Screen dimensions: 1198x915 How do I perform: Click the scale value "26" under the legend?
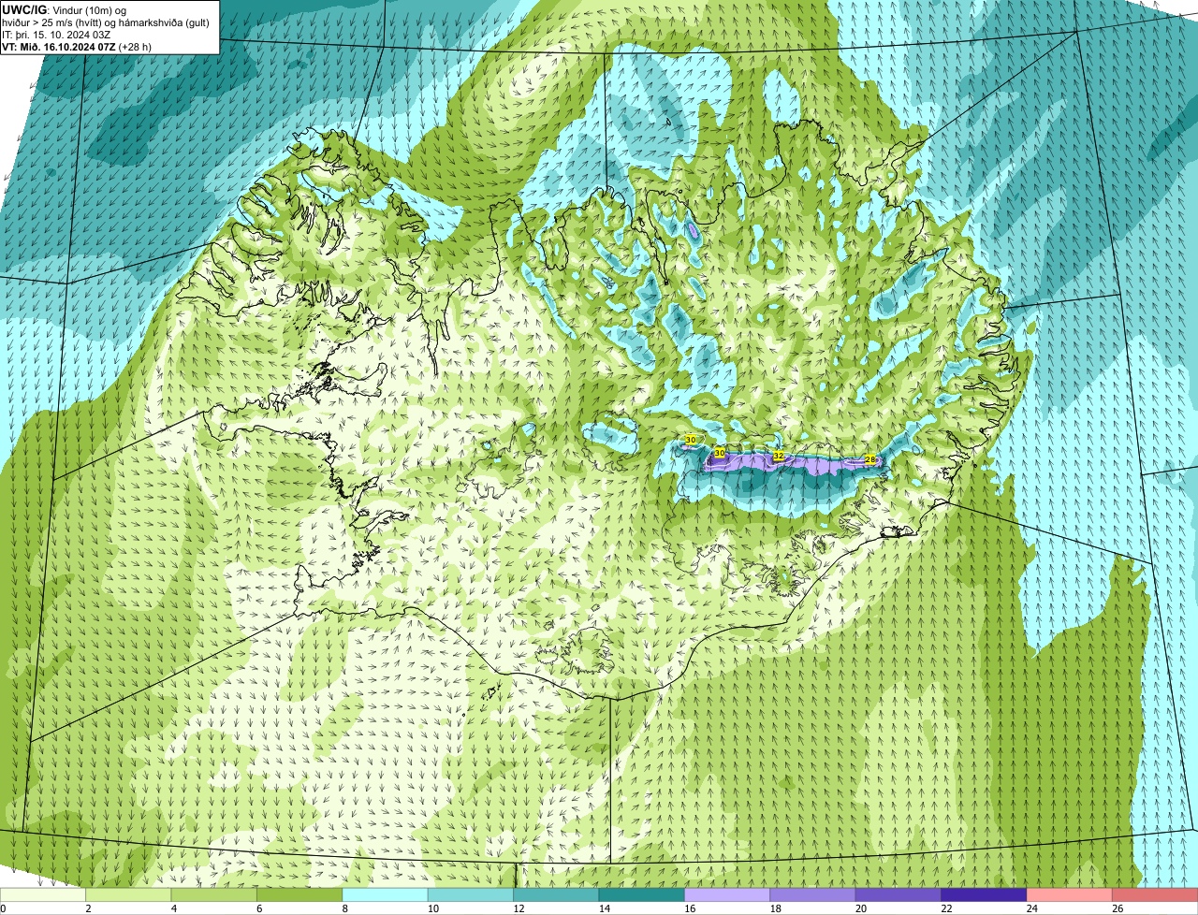click(x=1118, y=908)
